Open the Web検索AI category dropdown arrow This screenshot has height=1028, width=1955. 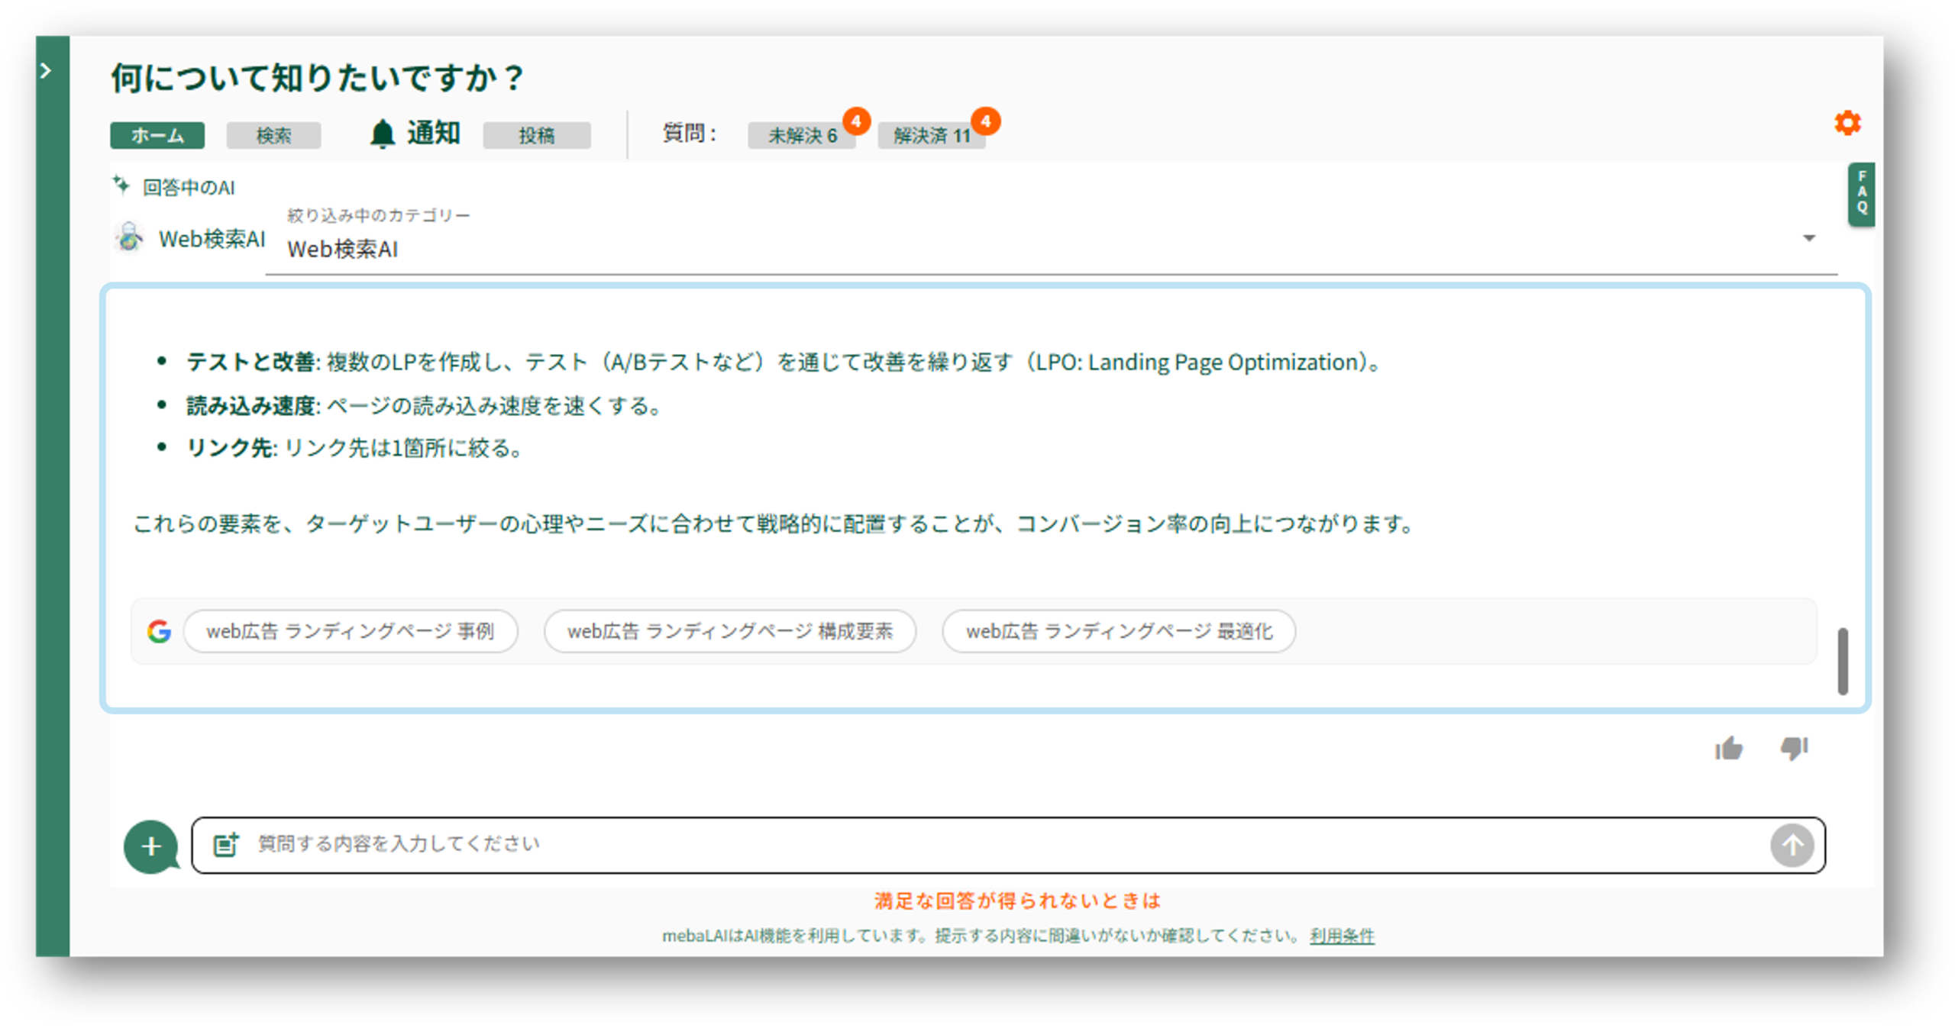[x=1808, y=238]
